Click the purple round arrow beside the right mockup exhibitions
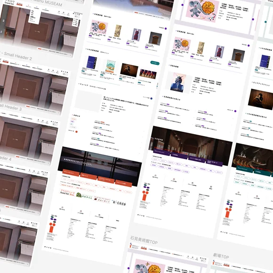 pyautogui.click(x=249, y=46)
